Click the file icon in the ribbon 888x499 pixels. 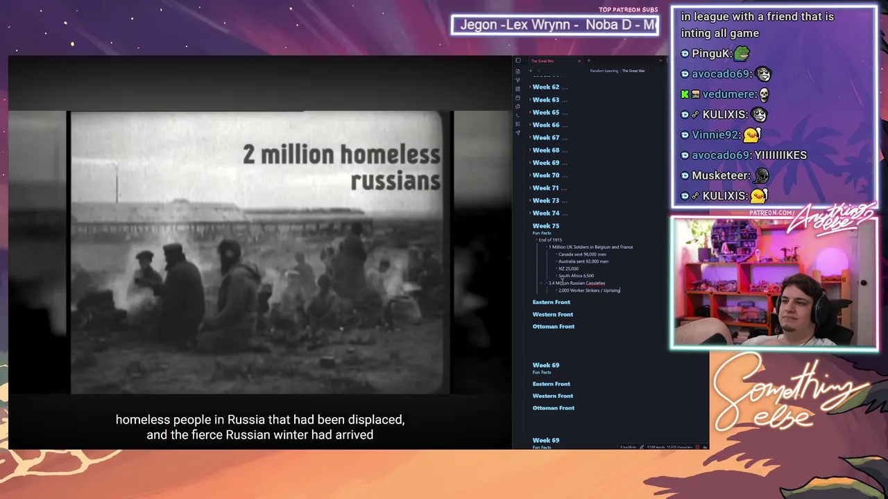pos(518,71)
